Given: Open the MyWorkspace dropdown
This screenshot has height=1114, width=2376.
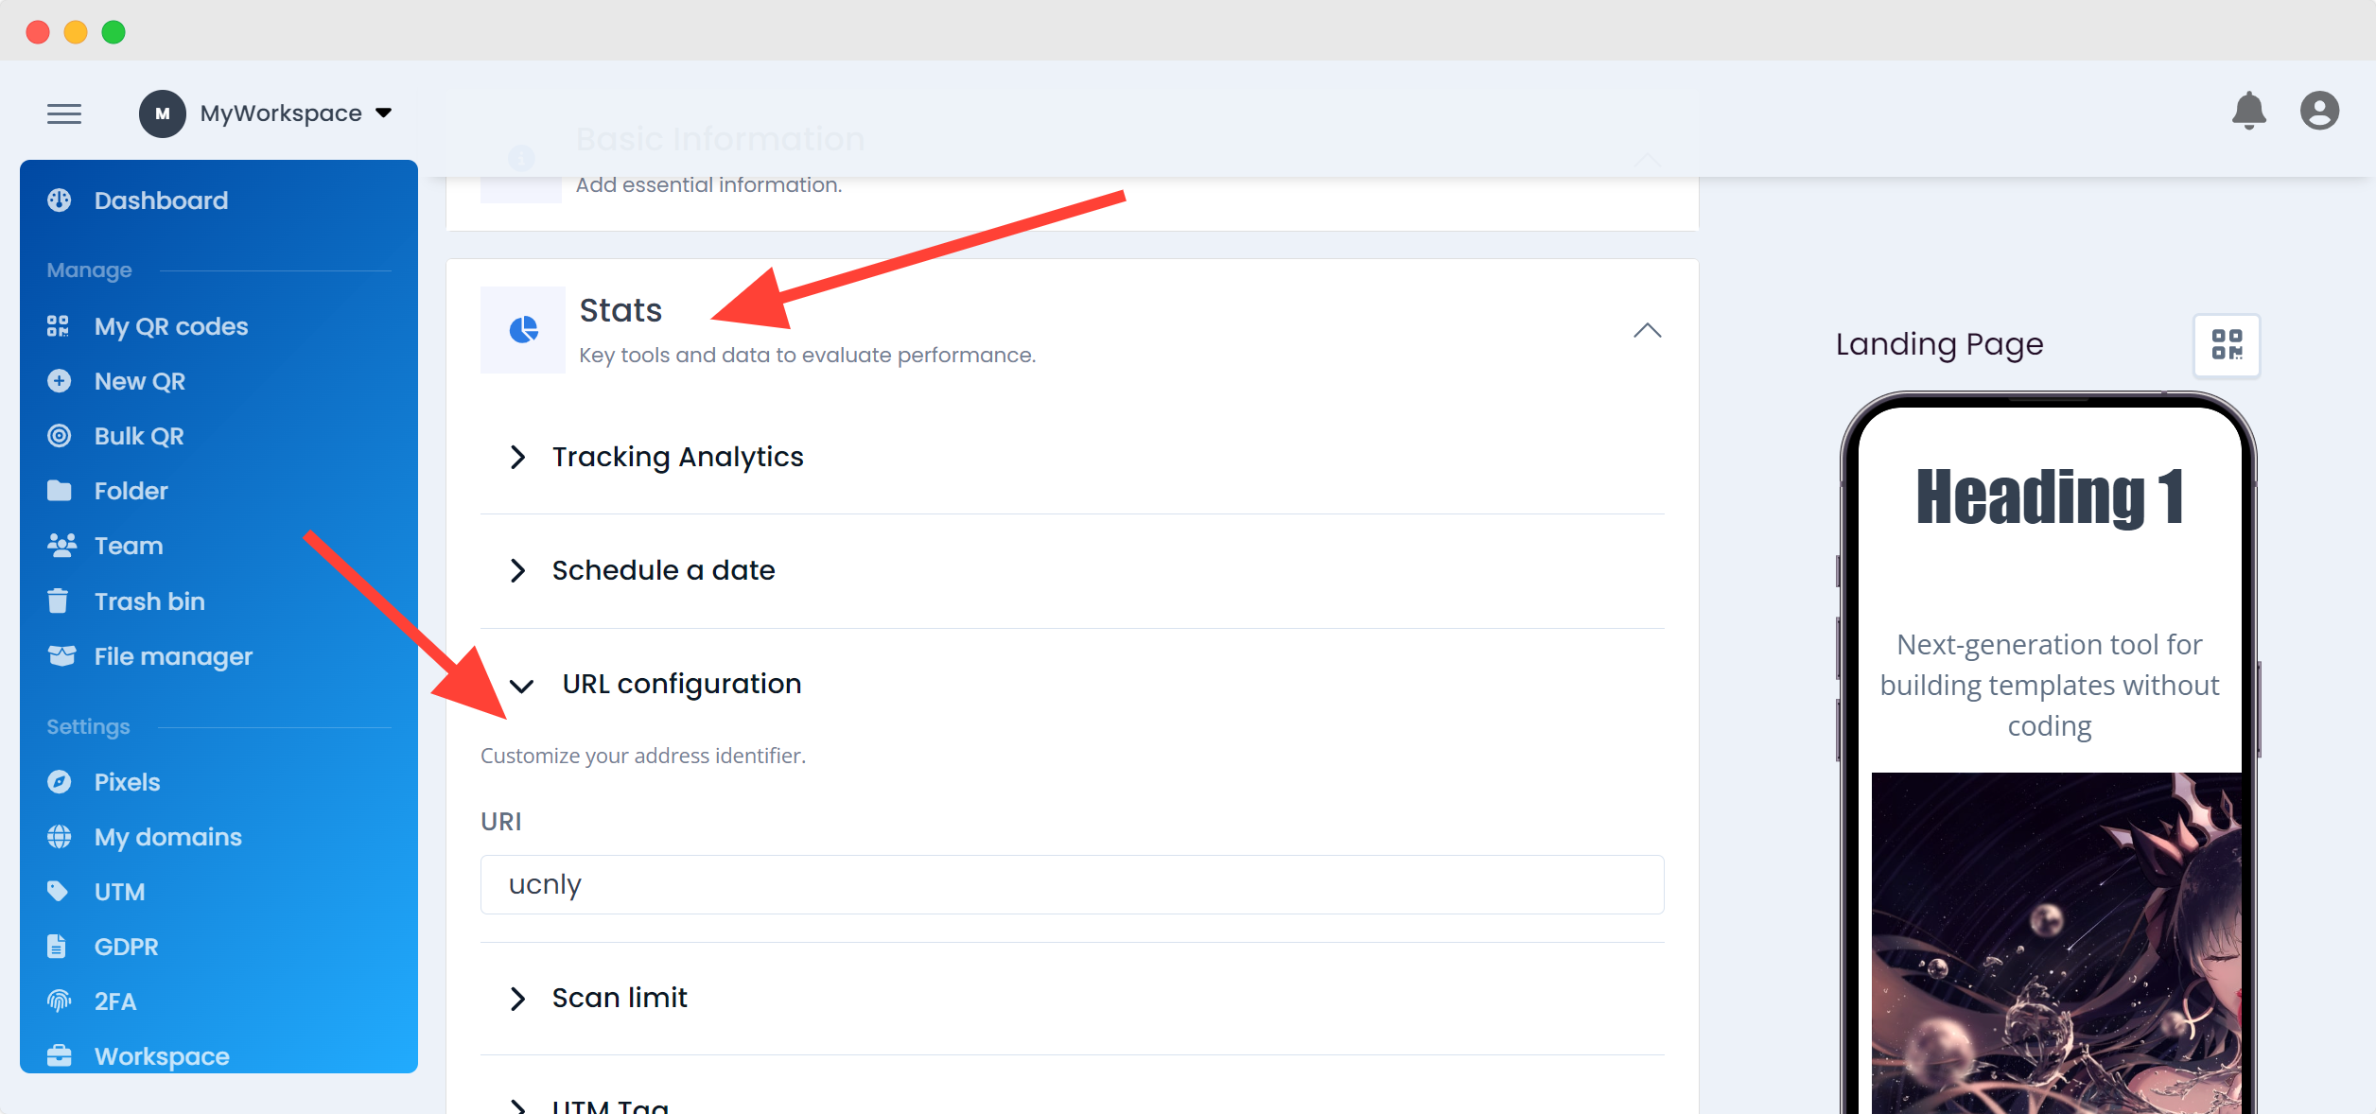Looking at the screenshot, I should click(x=280, y=113).
